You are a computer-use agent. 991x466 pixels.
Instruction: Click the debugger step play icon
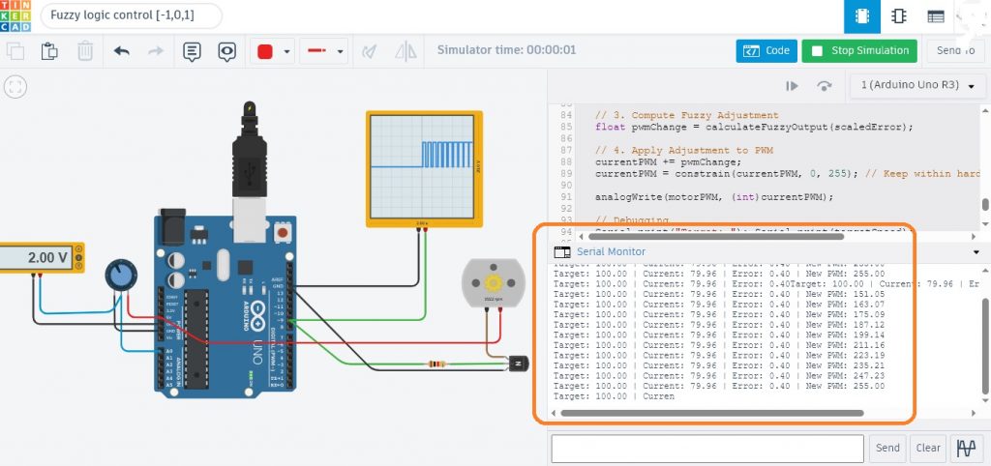[x=792, y=86]
